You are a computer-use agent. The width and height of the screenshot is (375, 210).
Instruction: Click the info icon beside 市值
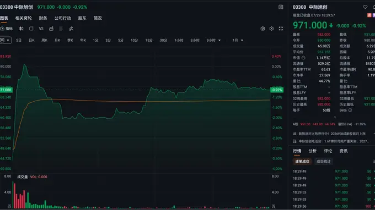(303, 58)
